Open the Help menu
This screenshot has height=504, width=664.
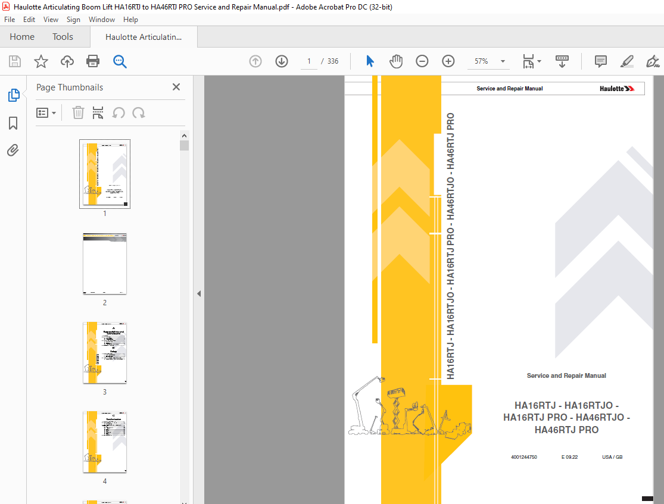click(x=130, y=20)
